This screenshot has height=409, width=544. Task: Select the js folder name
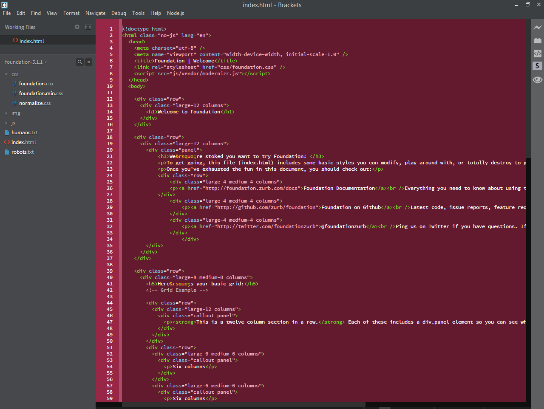13,123
